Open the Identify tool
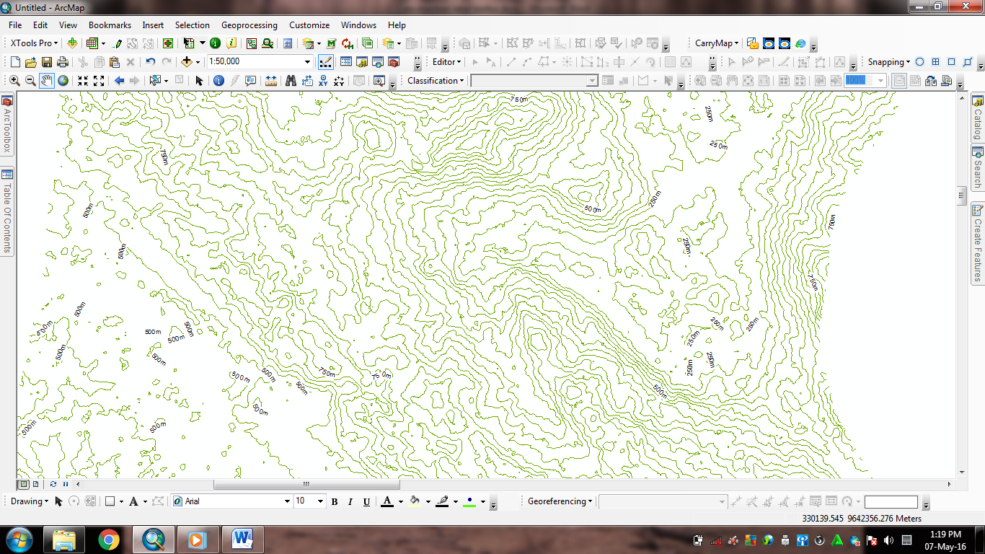 coord(218,80)
